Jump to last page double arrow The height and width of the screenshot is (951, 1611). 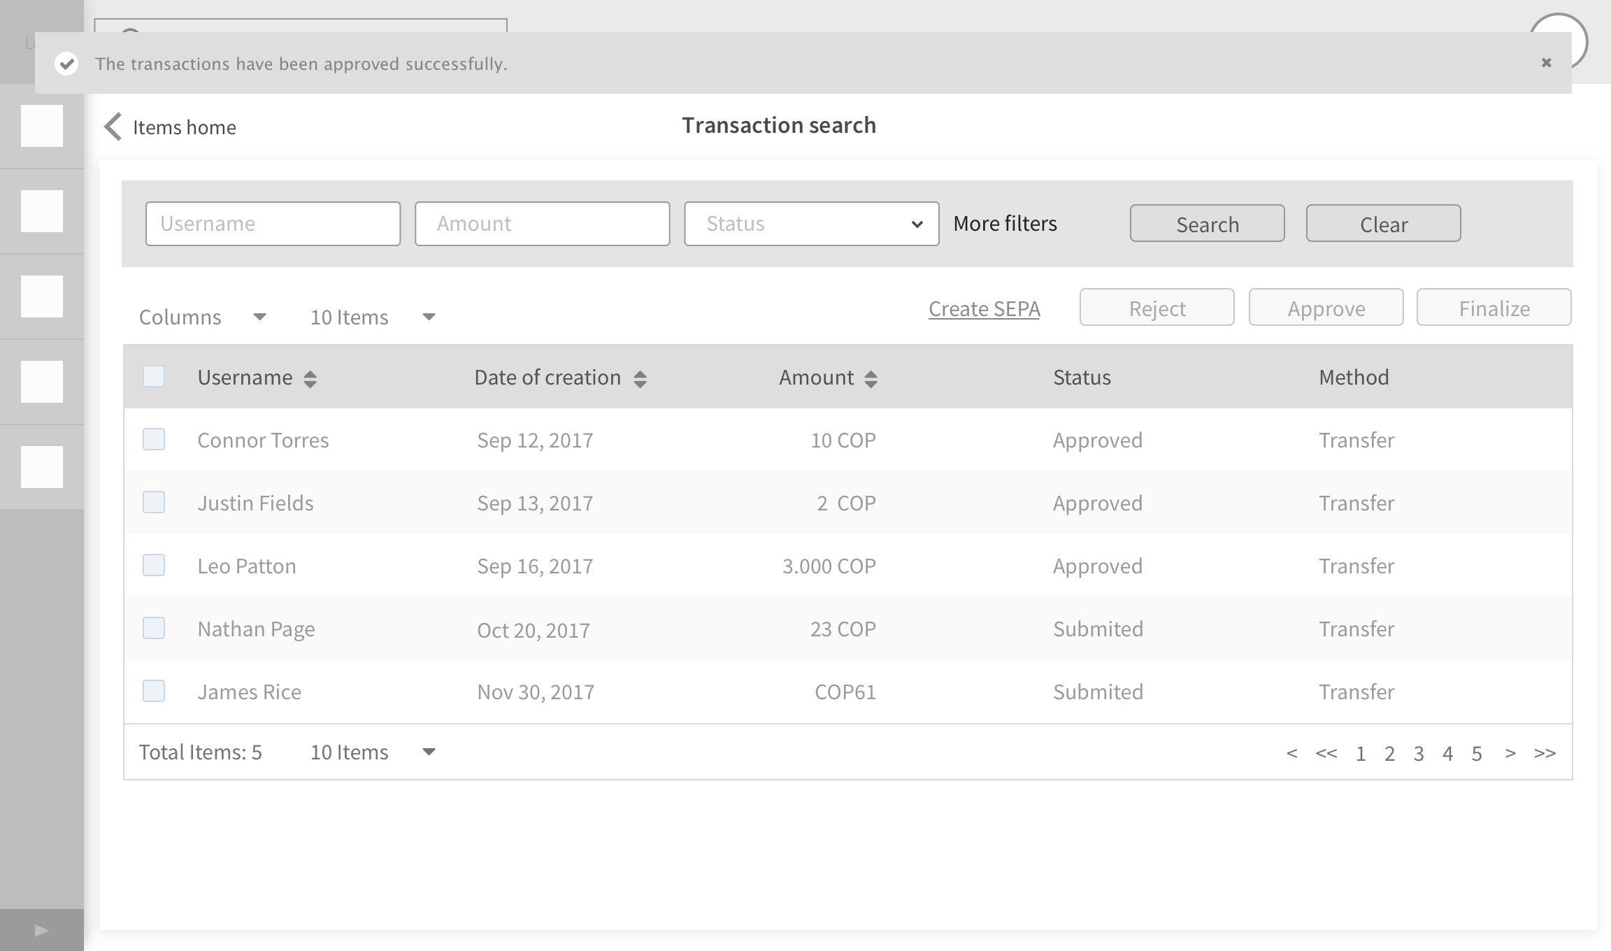coord(1545,753)
